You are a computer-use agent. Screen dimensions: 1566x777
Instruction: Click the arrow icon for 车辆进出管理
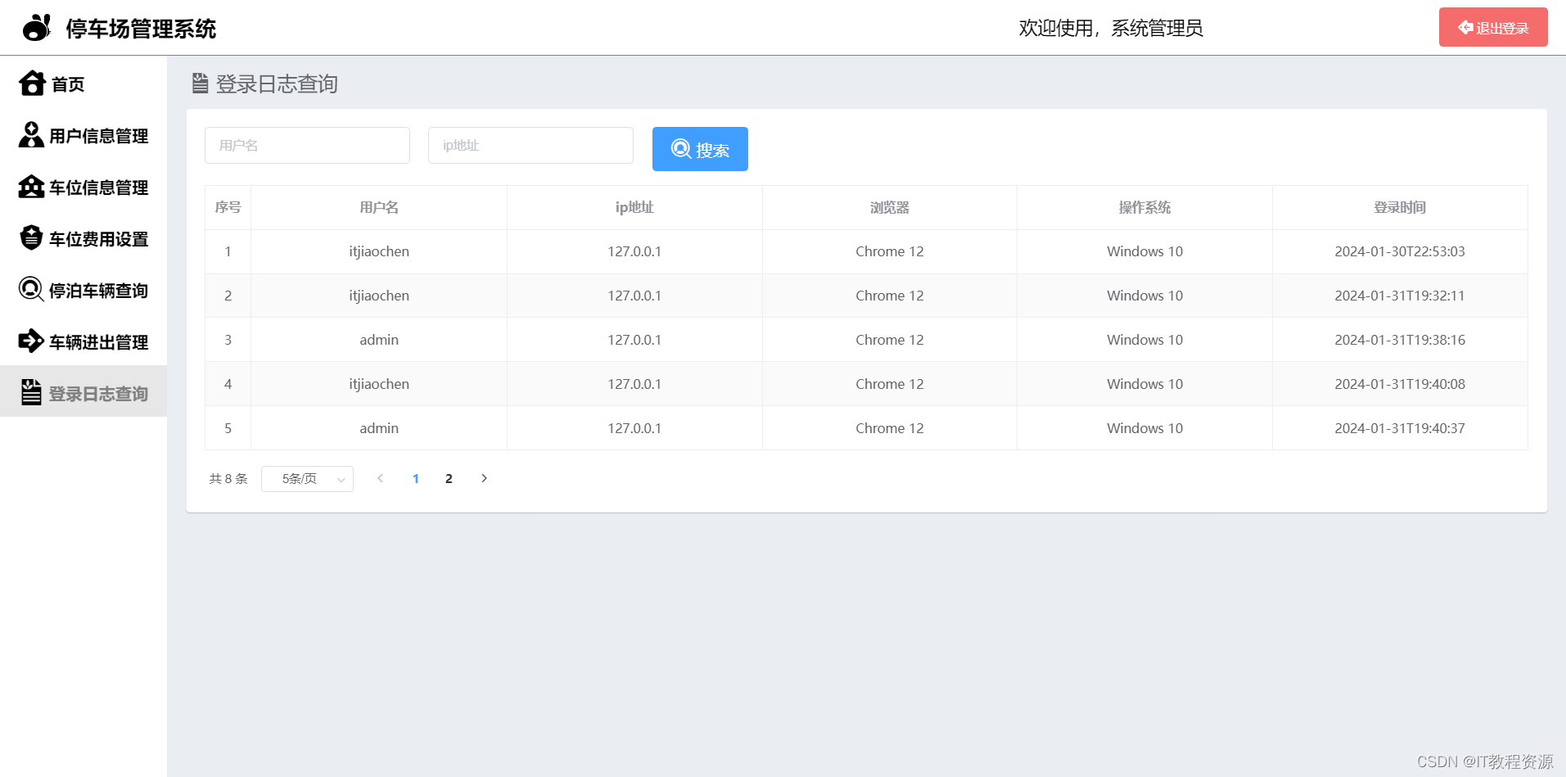tap(31, 341)
